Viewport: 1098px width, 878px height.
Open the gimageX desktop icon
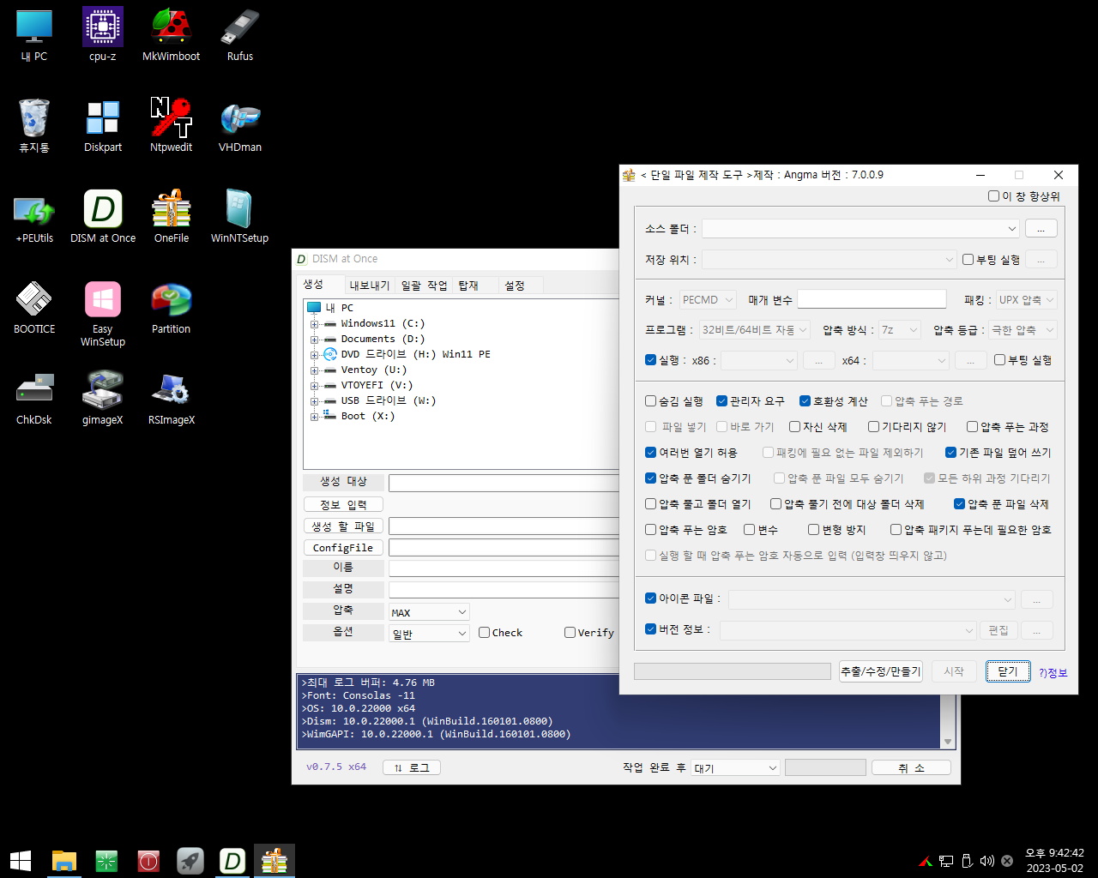[103, 398]
